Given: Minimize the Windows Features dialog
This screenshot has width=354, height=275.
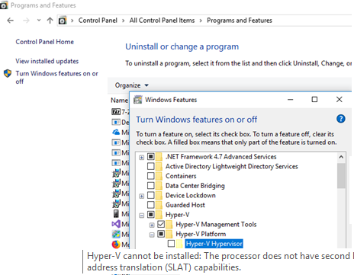Looking at the screenshot, I should pos(291,100).
